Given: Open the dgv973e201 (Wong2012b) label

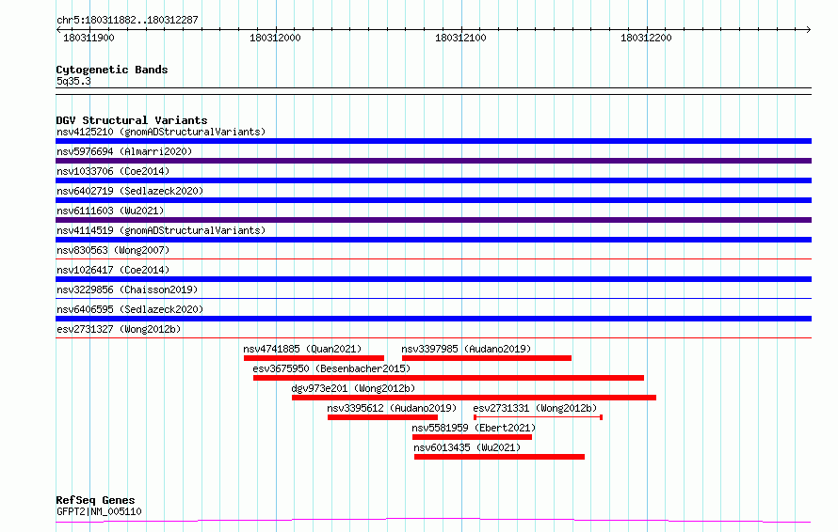Looking at the screenshot, I should (353, 388).
